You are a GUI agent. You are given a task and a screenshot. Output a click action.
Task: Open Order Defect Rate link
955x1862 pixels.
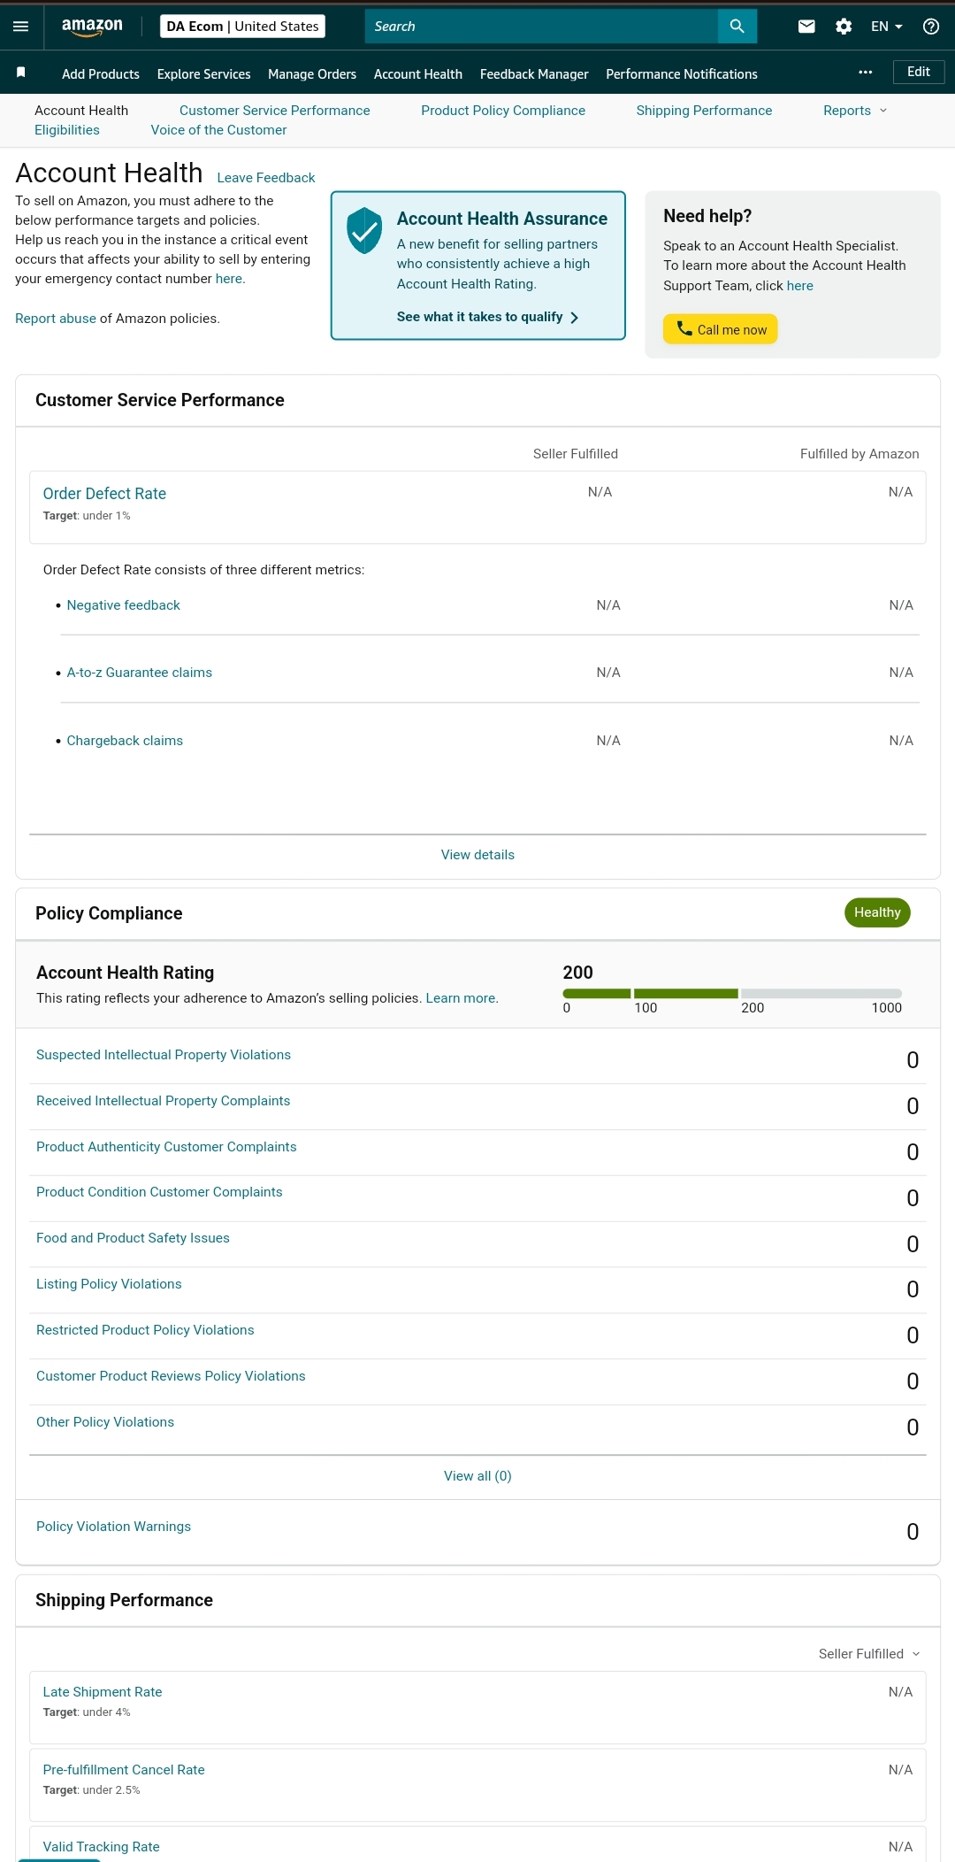pos(104,494)
